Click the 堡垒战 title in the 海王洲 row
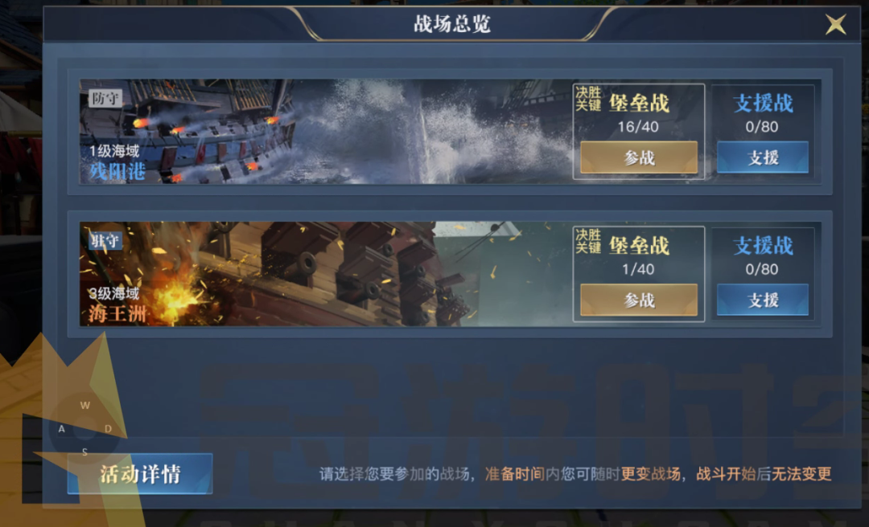The height and width of the screenshot is (527, 869). click(639, 245)
